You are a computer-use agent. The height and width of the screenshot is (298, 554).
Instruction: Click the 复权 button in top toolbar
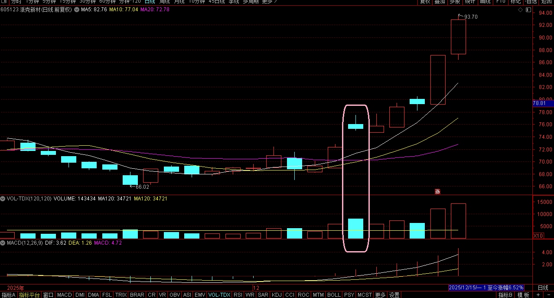coord(425,2)
